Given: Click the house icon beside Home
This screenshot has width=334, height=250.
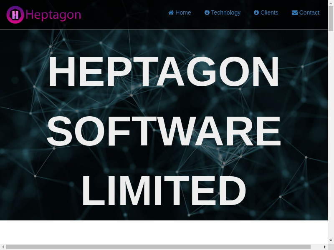Looking at the screenshot, I should (x=171, y=12).
